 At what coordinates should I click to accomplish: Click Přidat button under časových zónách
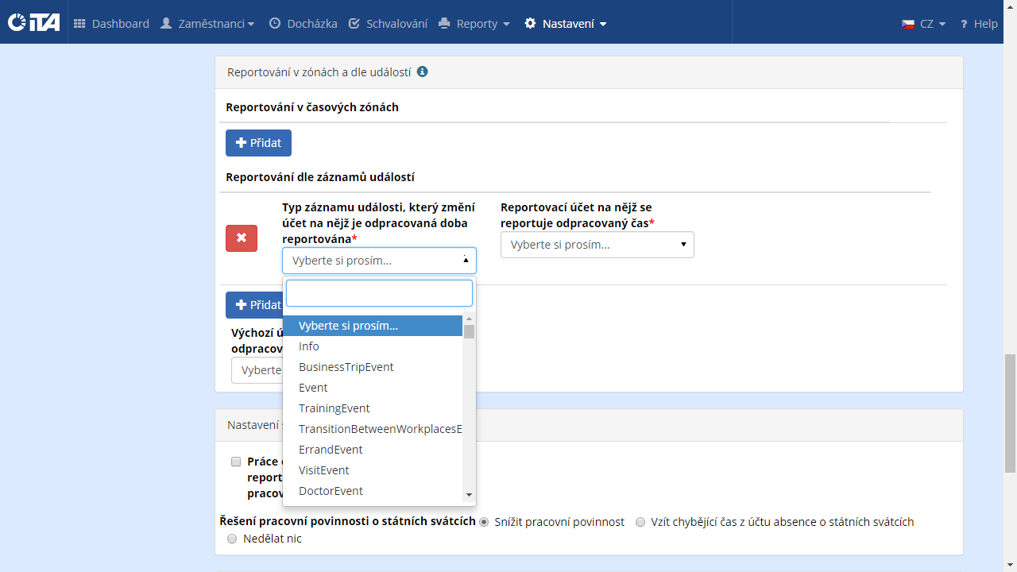click(258, 143)
